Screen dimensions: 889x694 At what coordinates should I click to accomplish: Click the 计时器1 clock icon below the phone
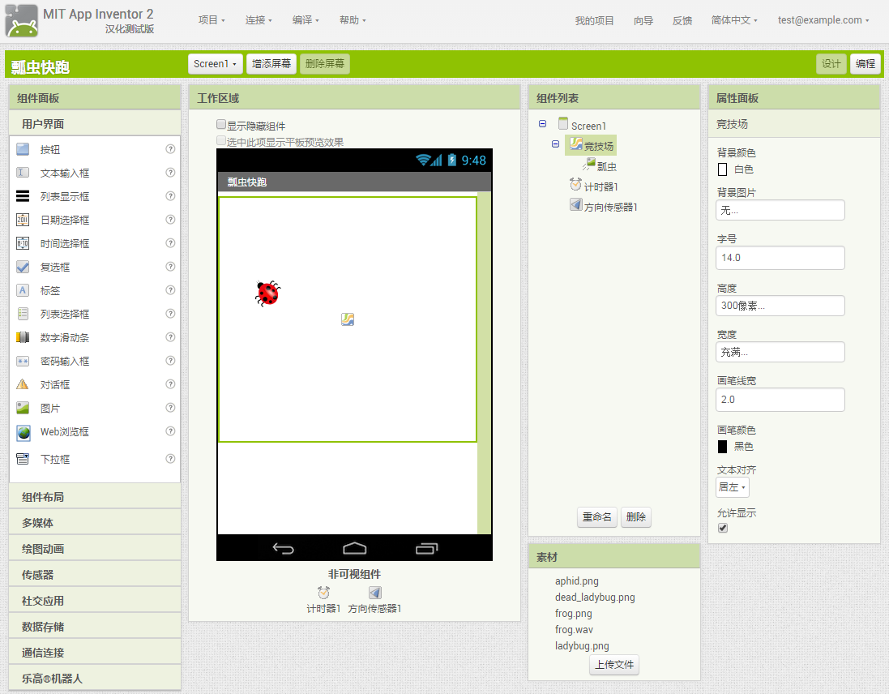point(323,593)
